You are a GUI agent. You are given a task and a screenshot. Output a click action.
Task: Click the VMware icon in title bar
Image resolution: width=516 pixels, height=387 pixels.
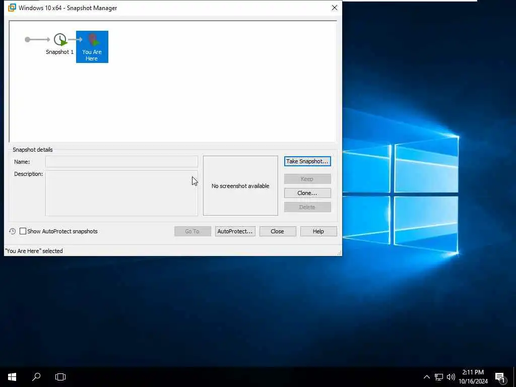point(12,8)
